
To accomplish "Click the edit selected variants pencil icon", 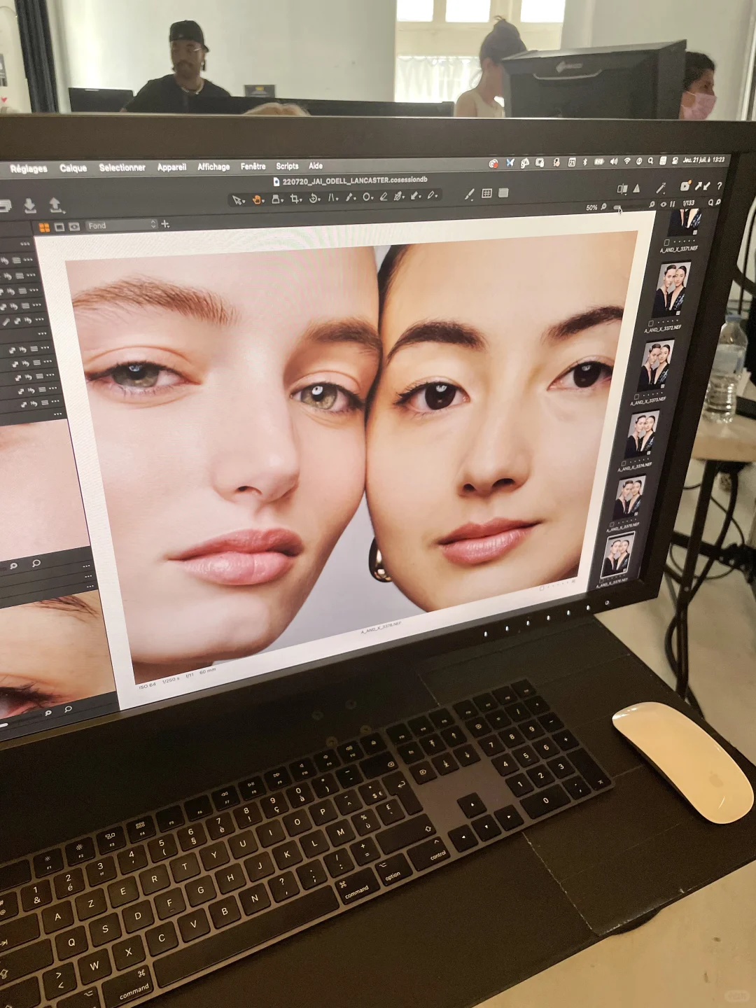I will click(661, 188).
